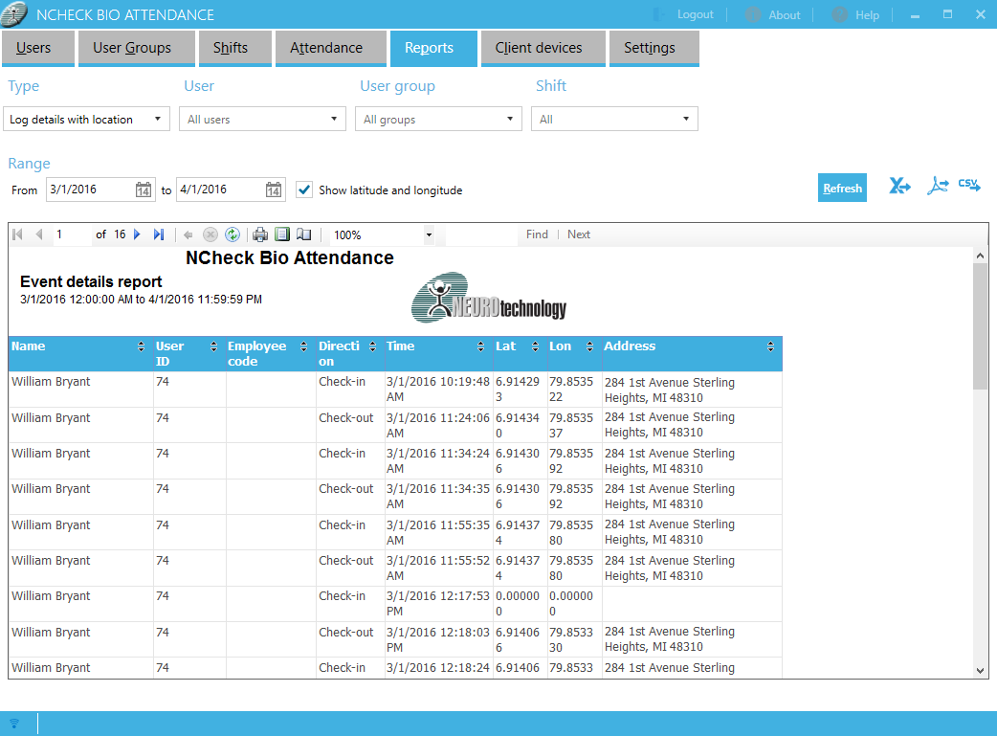Click Check-out in the 12:18:03 PM row
This screenshot has width=997, height=736.
click(x=346, y=633)
